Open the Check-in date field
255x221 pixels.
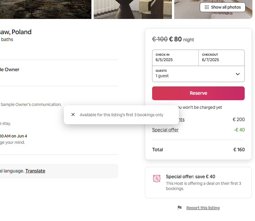coord(175,58)
